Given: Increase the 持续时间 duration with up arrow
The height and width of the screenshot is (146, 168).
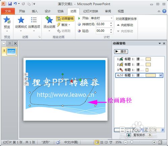Looking at the screenshot, I should coord(111,23).
